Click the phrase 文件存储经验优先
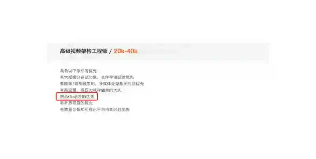316x159 pixels. (117, 77)
